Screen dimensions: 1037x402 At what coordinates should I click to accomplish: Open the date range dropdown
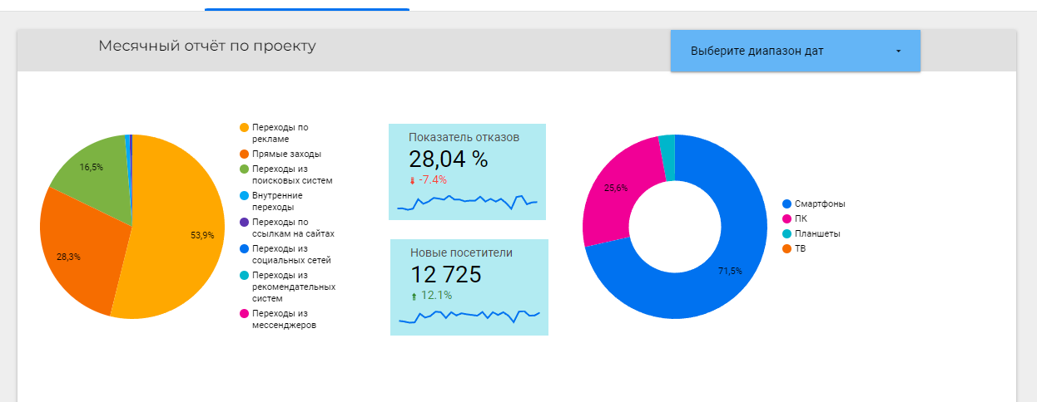[795, 51]
